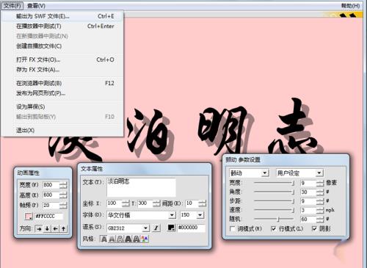Choose the colorful multicolor text style icon

[x=145, y=239]
